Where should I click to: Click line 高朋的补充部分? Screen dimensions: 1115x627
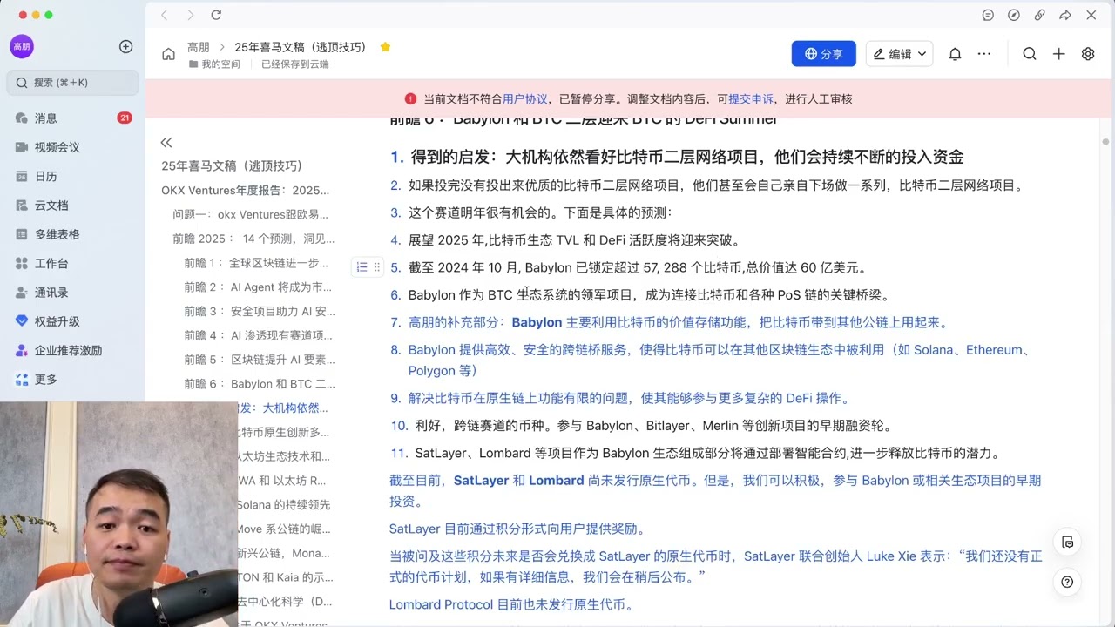pyautogui.click(x=678, y=322)
